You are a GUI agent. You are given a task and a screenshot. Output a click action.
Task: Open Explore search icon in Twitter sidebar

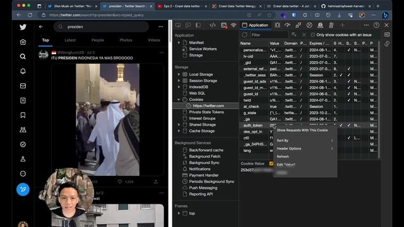(23, 56)
